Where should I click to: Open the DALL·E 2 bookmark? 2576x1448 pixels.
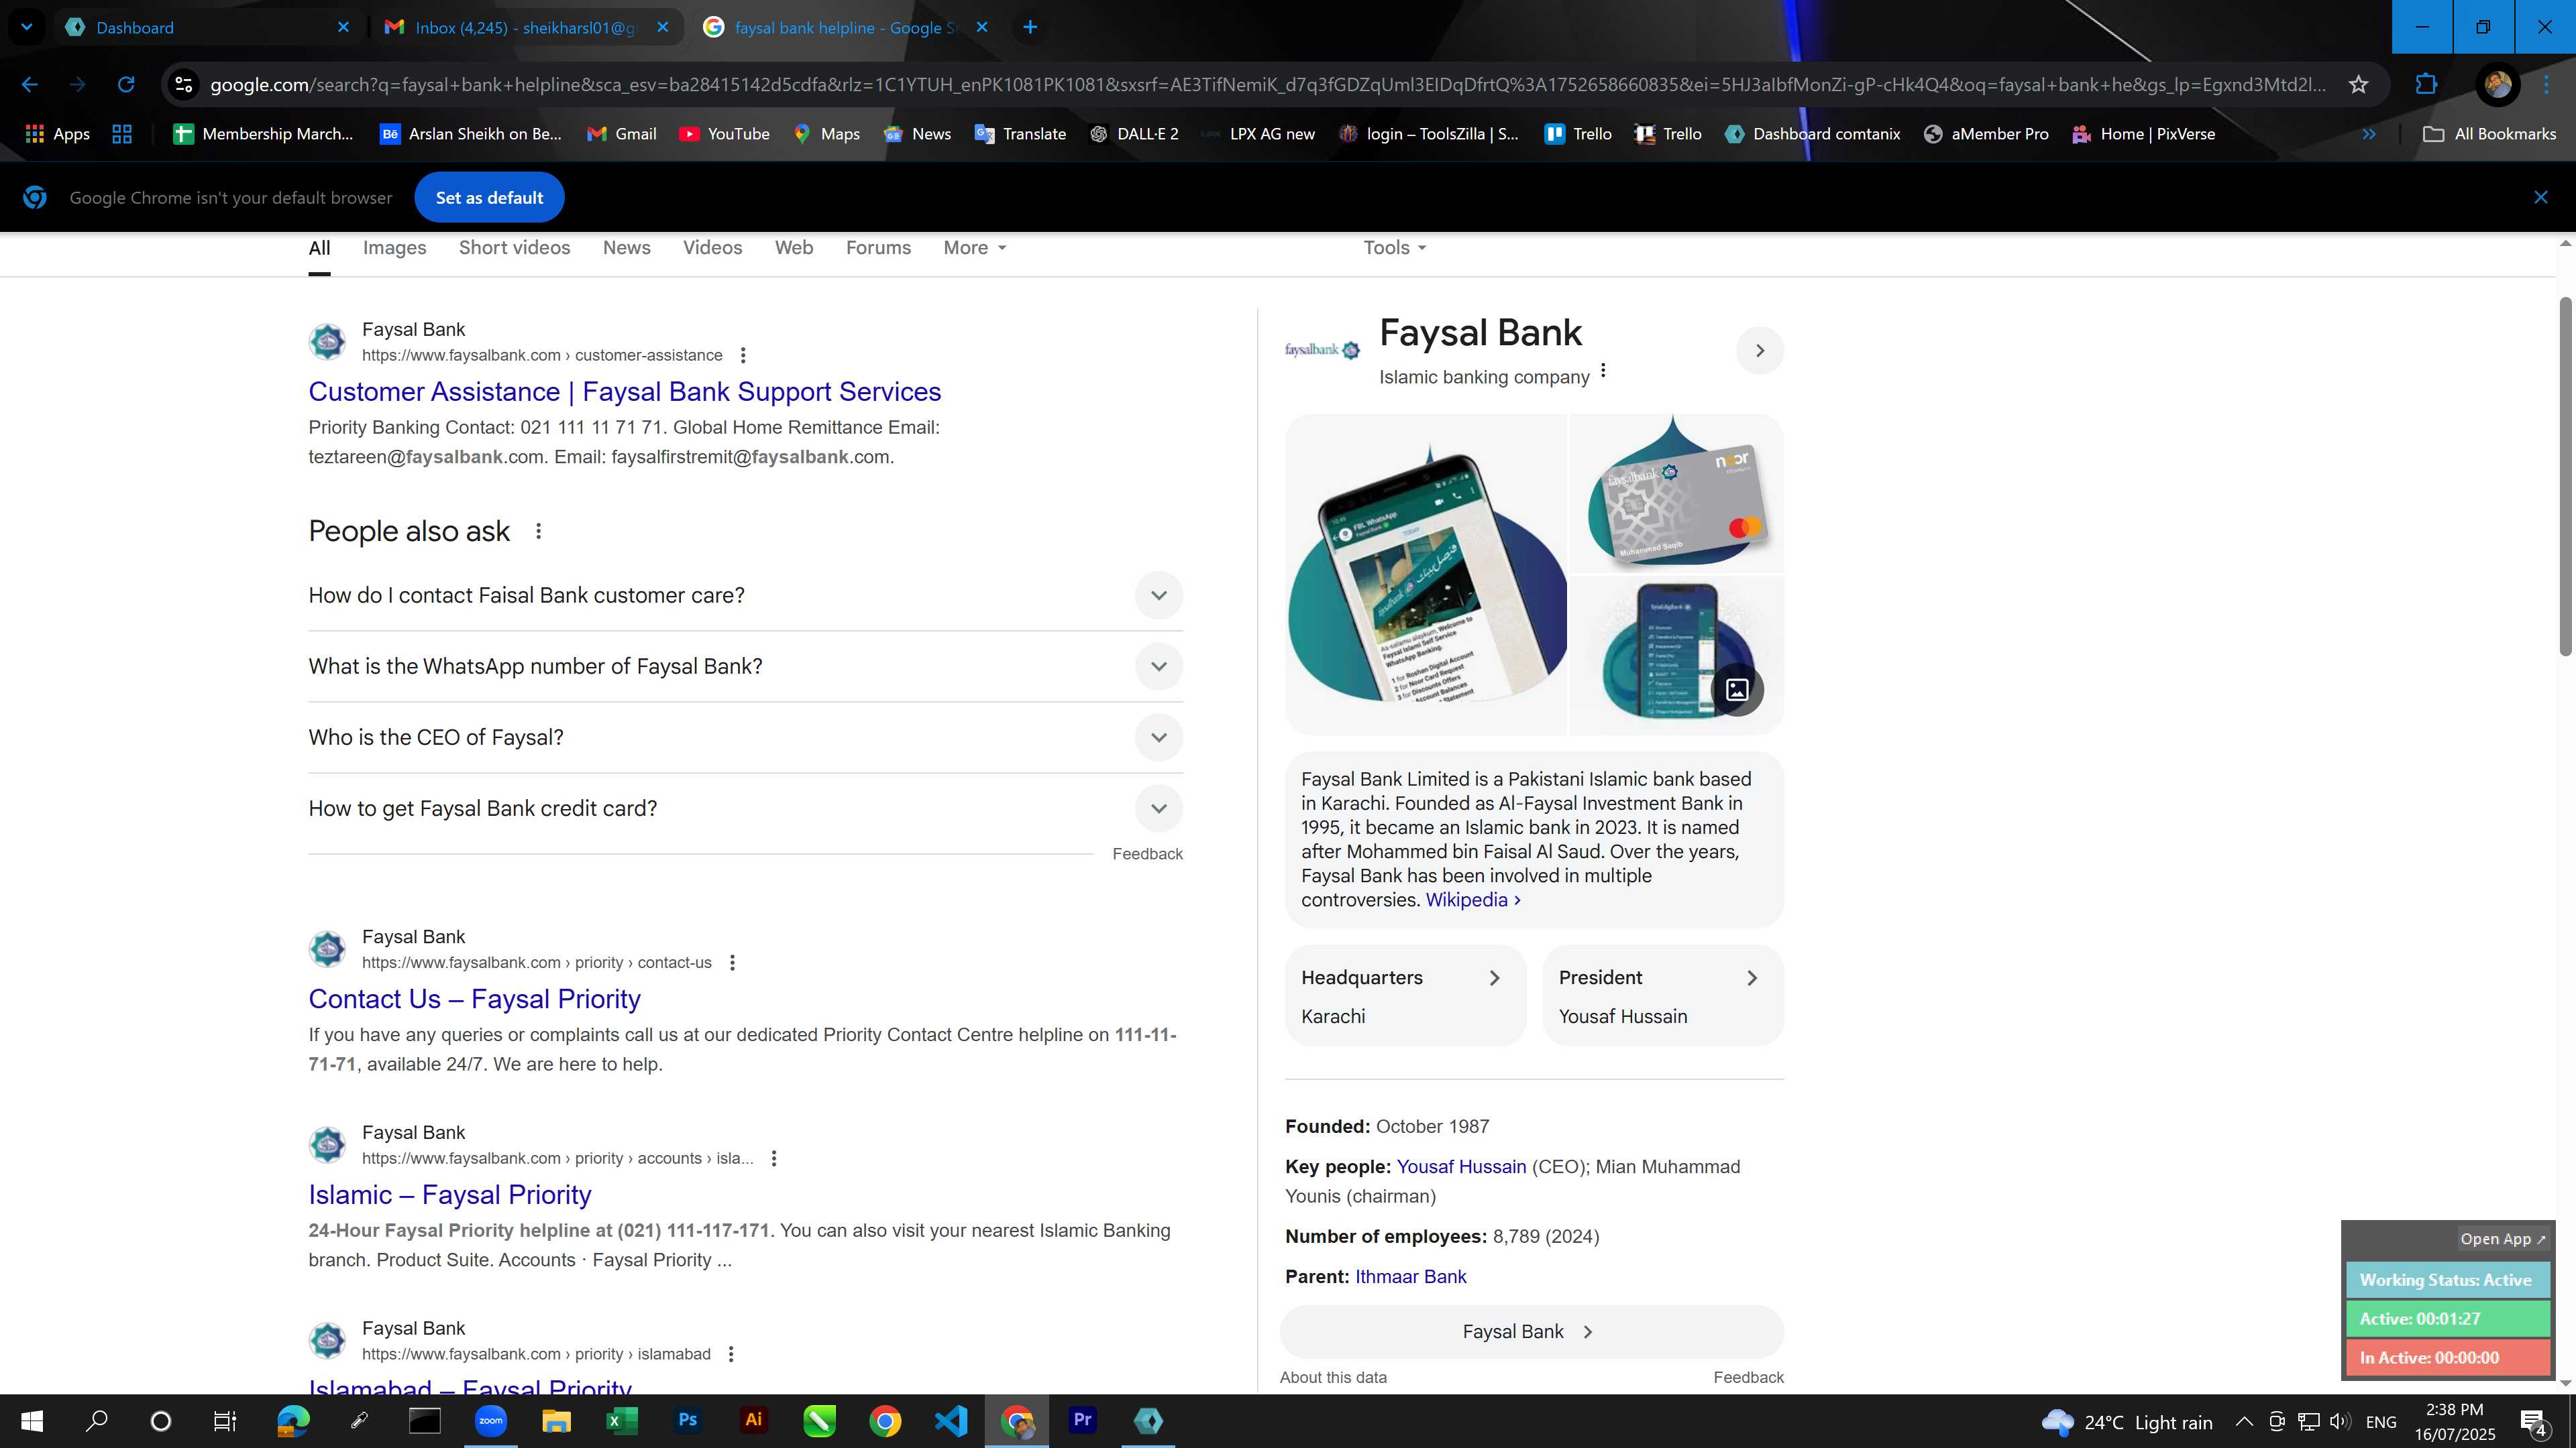pos(1134,134)
